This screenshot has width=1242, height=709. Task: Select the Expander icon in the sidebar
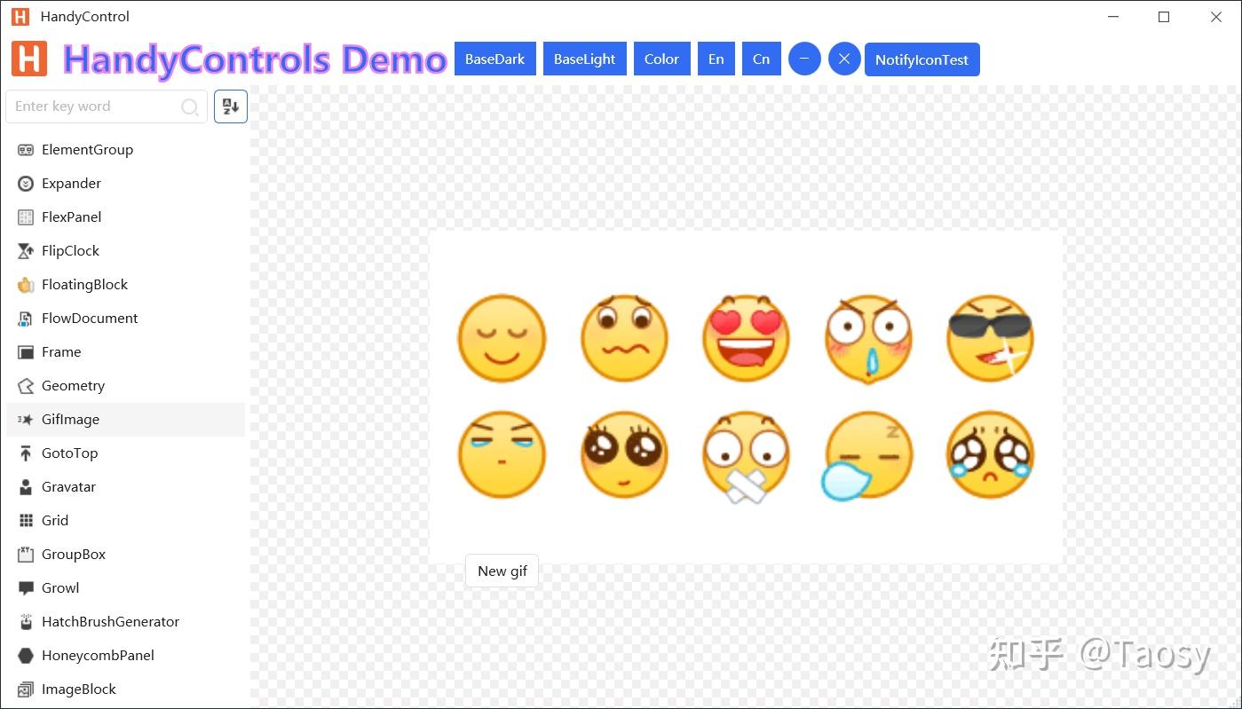click(x=26, y=184)
